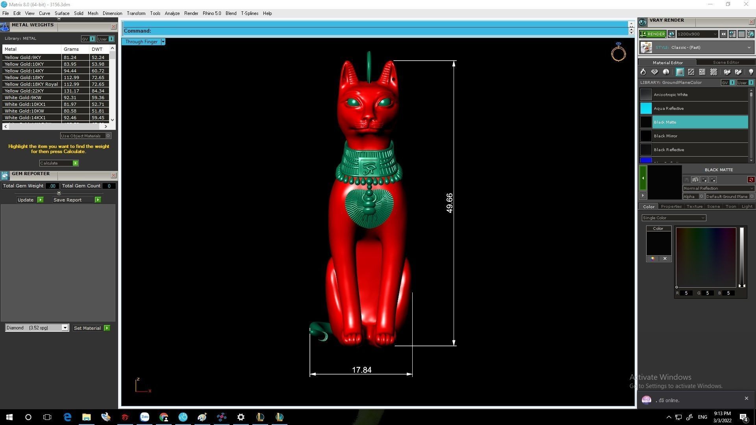Click the sphere preview render icon
756x425 pixels.
pos(671,34)
